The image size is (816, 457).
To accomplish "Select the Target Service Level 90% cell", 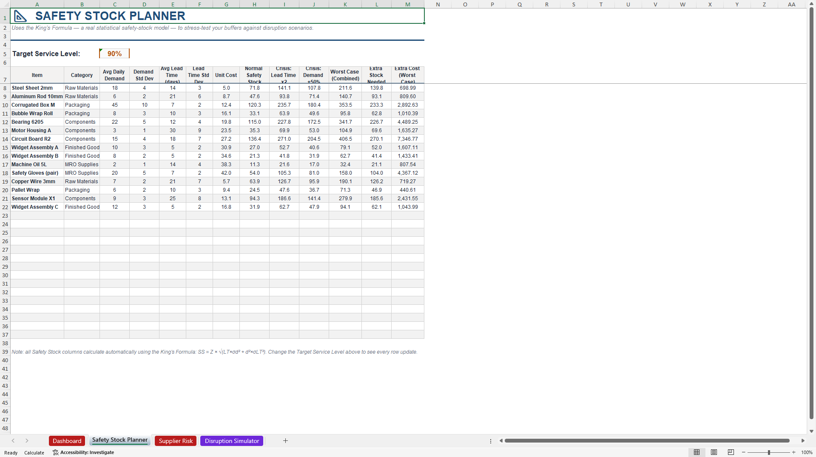I will click(114, 54).
